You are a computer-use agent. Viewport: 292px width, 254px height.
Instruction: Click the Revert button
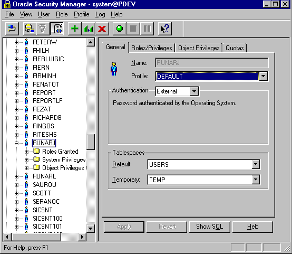click(x=167, y=227)
